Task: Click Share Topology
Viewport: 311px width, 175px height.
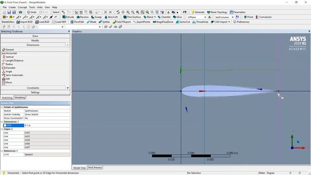Action: coord(217,12)
